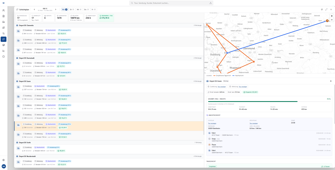Open the settings gear in sidebar

click(x=3, y=160)
